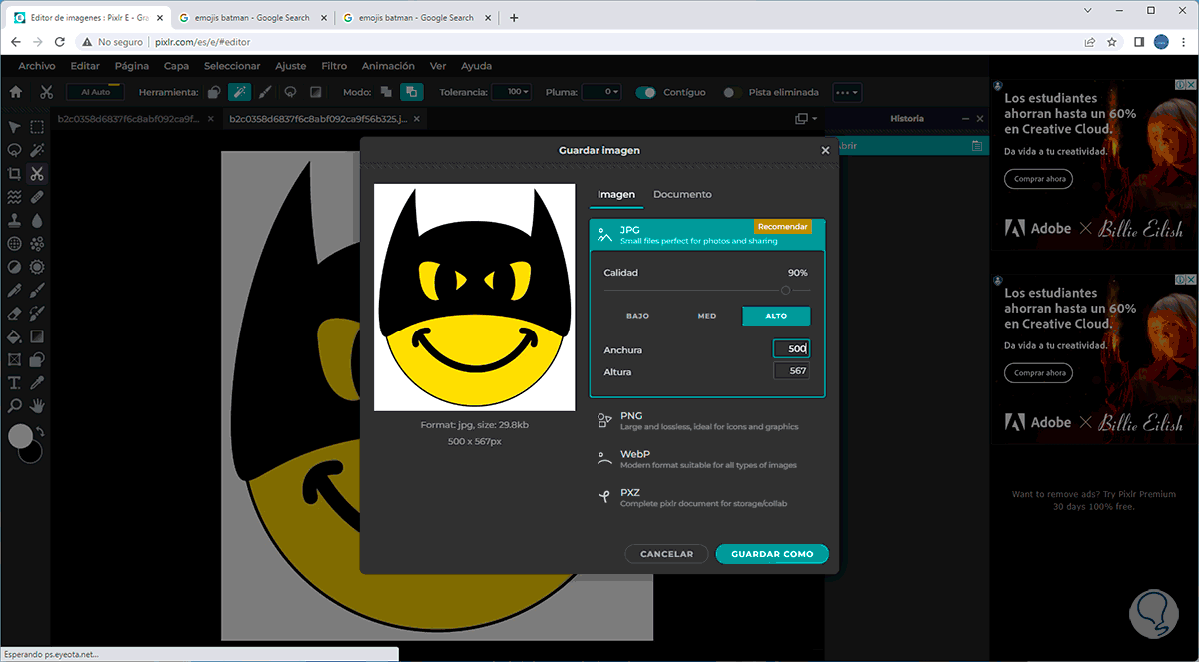
Task: Select the Magic Wand tool in left toolbox
Action: click(37, 150)
